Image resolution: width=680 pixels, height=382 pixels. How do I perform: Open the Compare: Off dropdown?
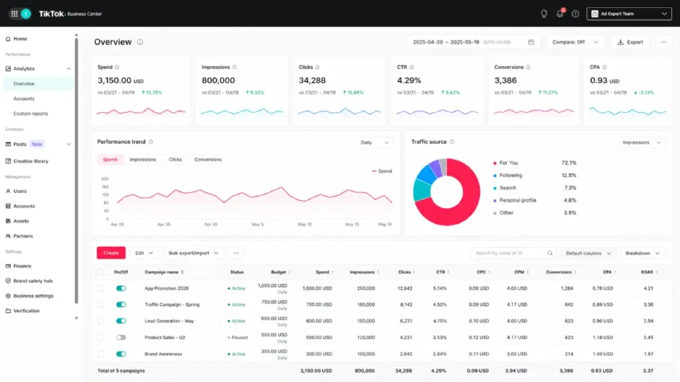tap(575, 42)
